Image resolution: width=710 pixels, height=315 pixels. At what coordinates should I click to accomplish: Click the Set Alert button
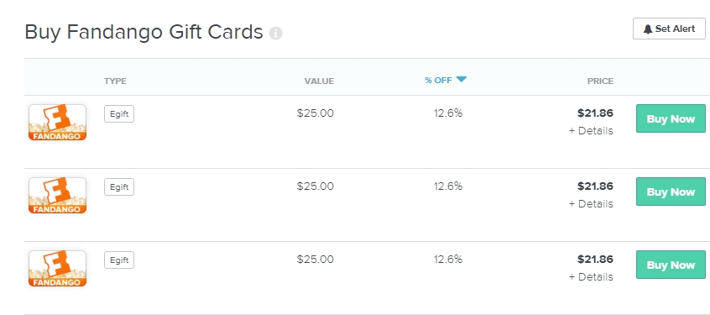pyautogui.click(x=669, y=29)
